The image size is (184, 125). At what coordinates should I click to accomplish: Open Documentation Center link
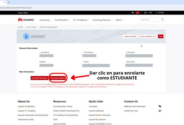(x=63, y=106)
